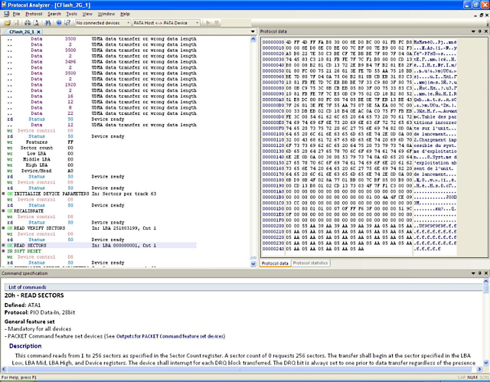Switch to the Protocol statistics tab
The height and width of the screenshot is (382, 490).
pos(310,263)
